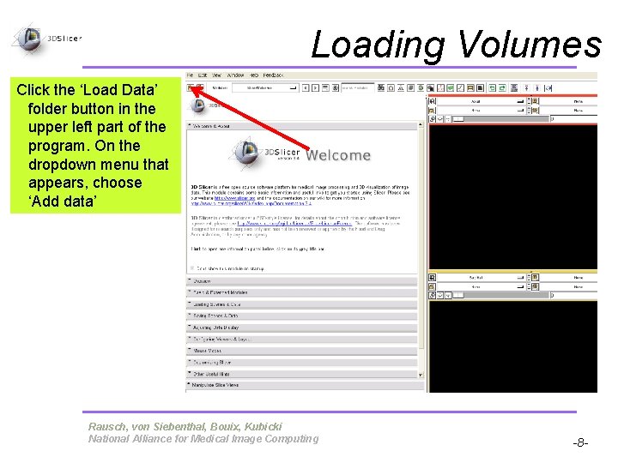The image size is (618, 463).
Task: Click the bottom viewer slice offset slider
Action: pyautogui.click(x=500, y=295)
